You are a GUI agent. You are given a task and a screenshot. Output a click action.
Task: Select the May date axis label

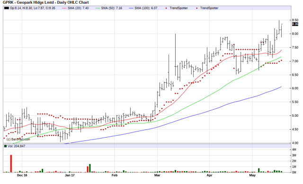coord(252,175)
